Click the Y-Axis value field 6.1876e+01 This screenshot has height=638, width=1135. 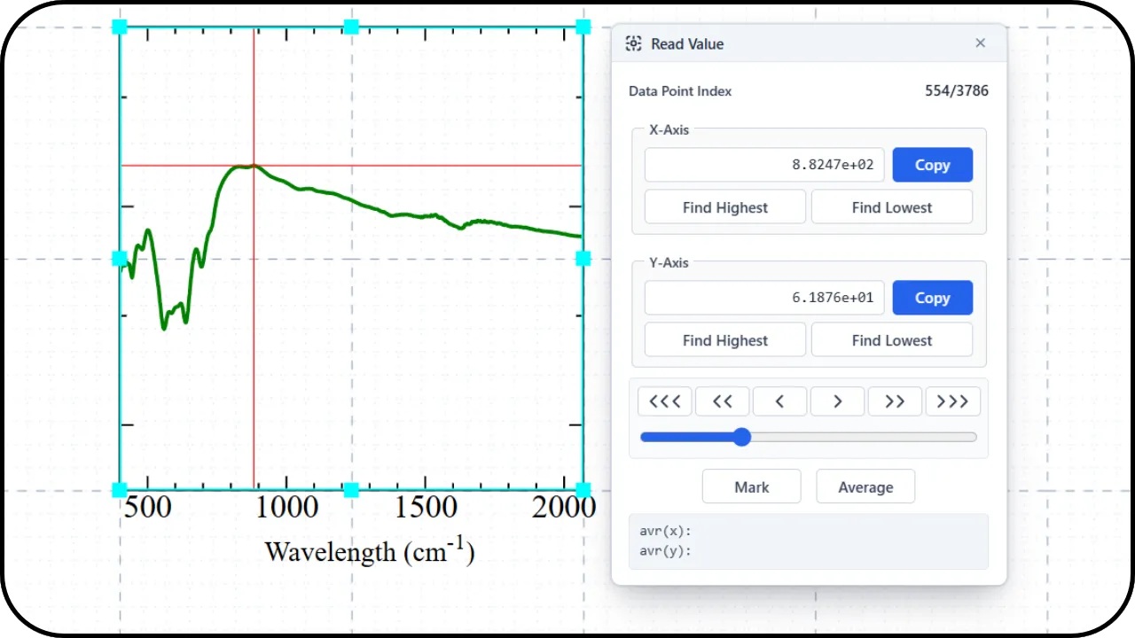pyautogui.click(x=764, y=298)
